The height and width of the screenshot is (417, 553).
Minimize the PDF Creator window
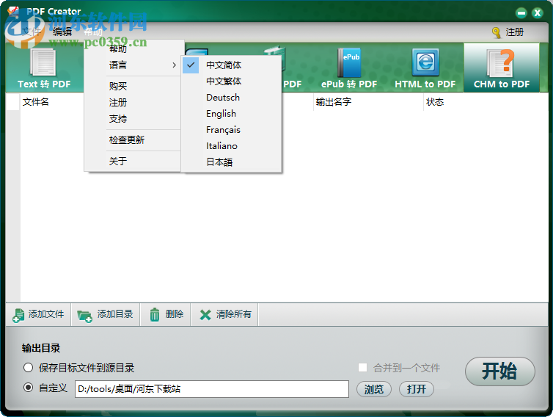521,13
